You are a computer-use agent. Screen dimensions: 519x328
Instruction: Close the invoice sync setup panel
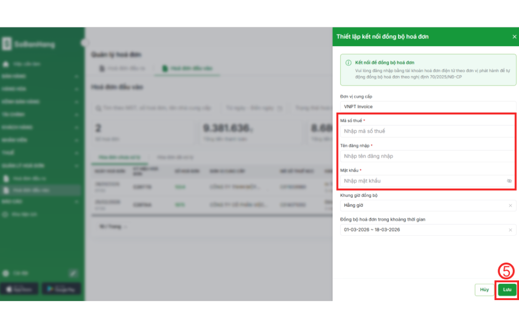pyautogui.click(x=514, y=37)
